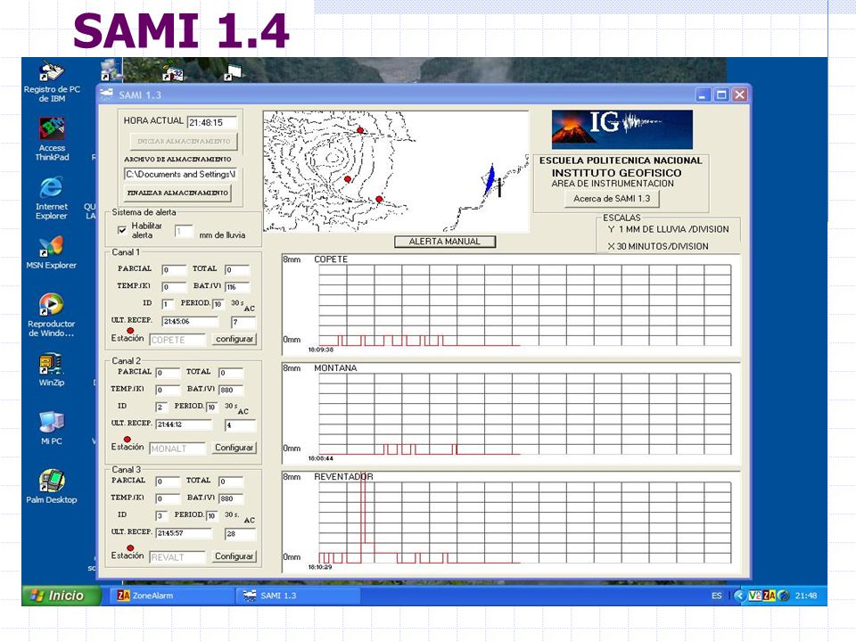Click 'X 30 MINUTOS/DIVISION' scale text
Image resolution: width=856 pixels, height=642 pixels.
point(658,246)
